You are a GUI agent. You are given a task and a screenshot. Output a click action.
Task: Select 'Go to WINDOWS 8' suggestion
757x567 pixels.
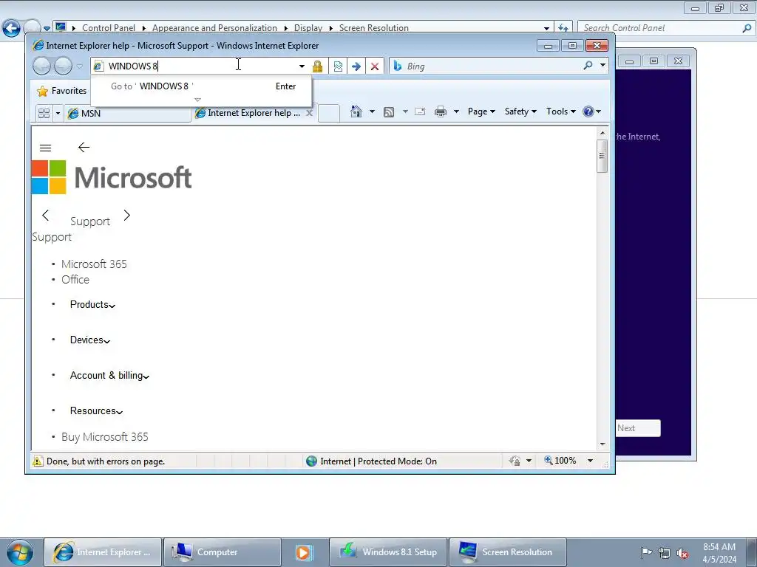point(201,86)
